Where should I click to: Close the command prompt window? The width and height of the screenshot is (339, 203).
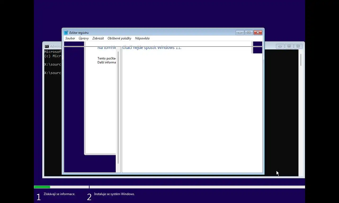(298, 46)
